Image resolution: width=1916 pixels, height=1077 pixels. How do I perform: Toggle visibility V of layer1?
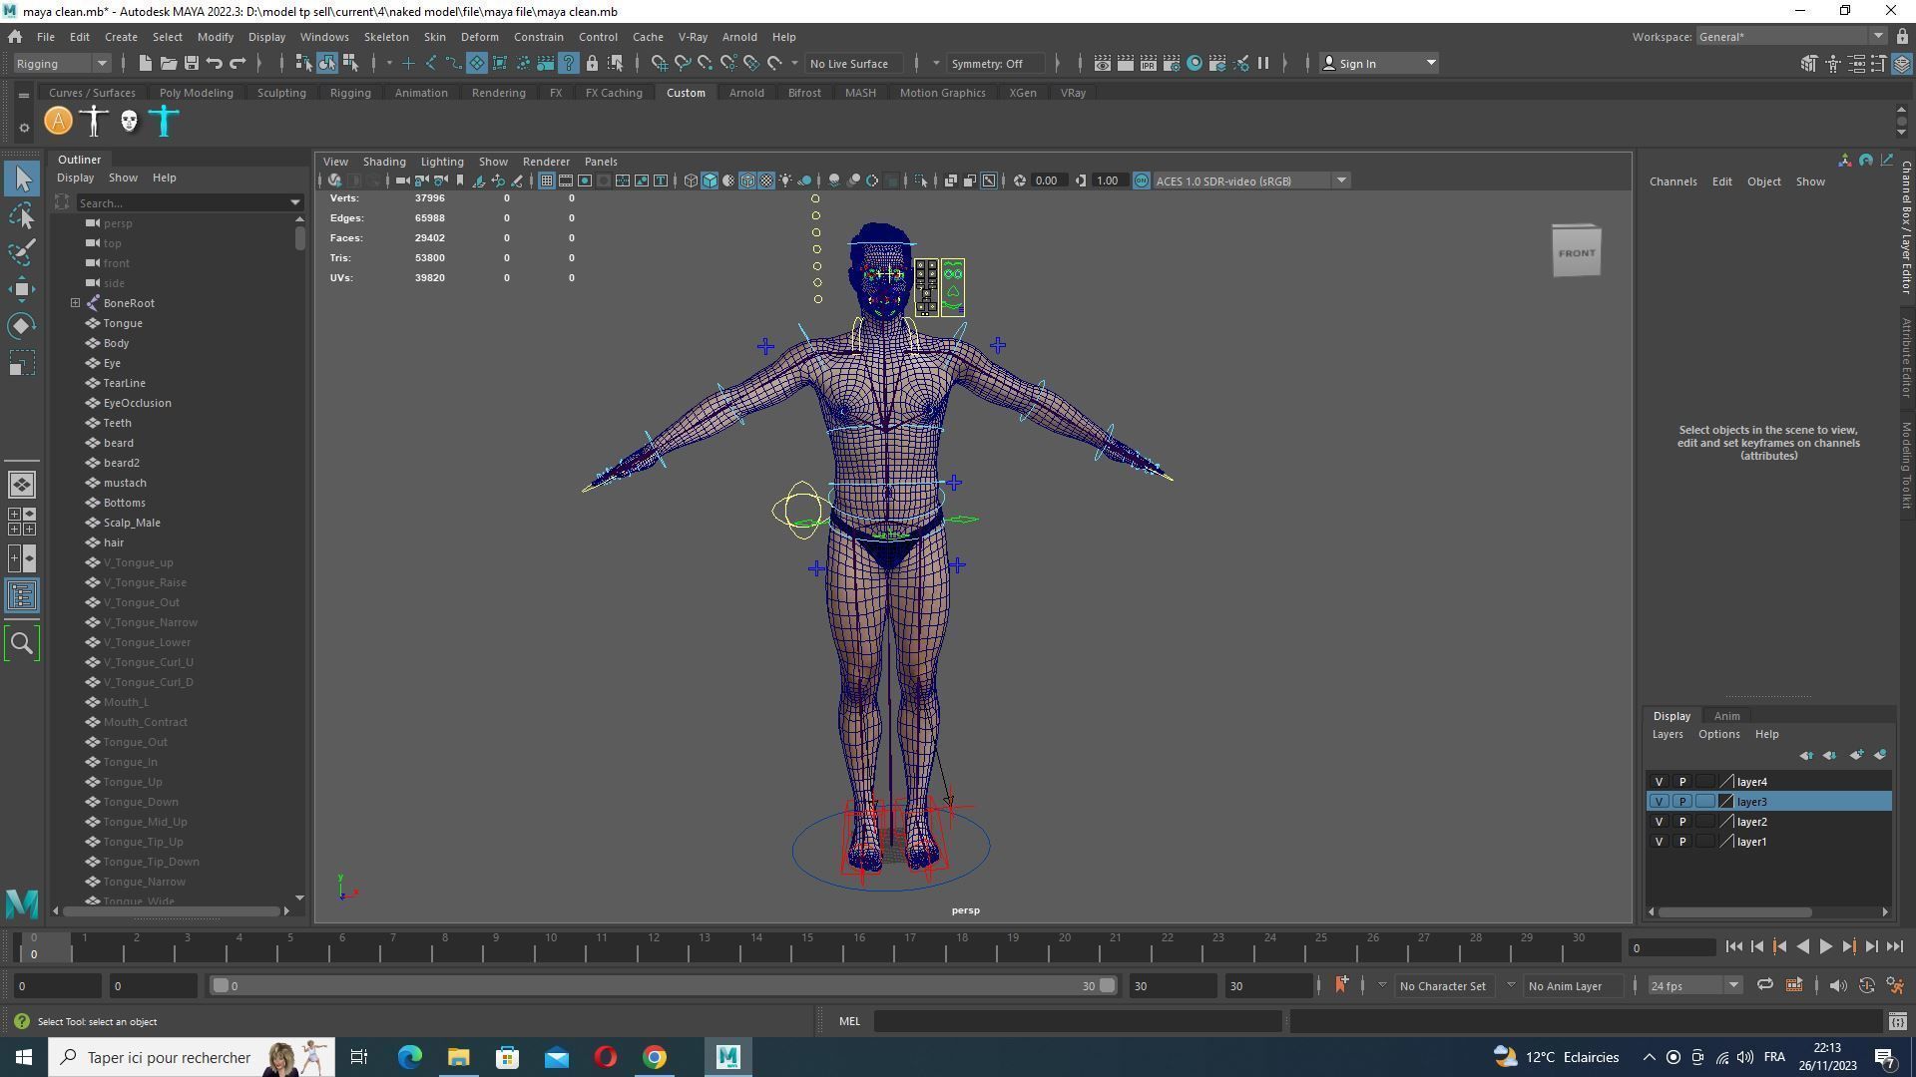point(1659,842)
